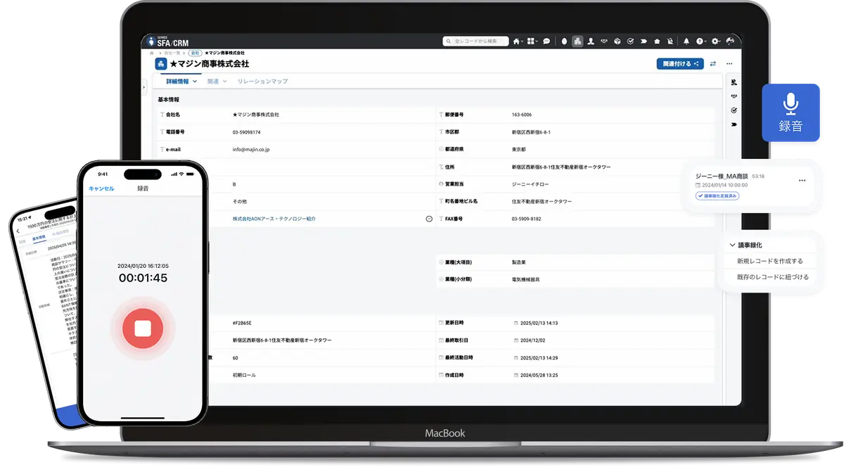Open the box product icon in navbar
Viewport: 844px width, 467px height.
(x=617, y=41)
